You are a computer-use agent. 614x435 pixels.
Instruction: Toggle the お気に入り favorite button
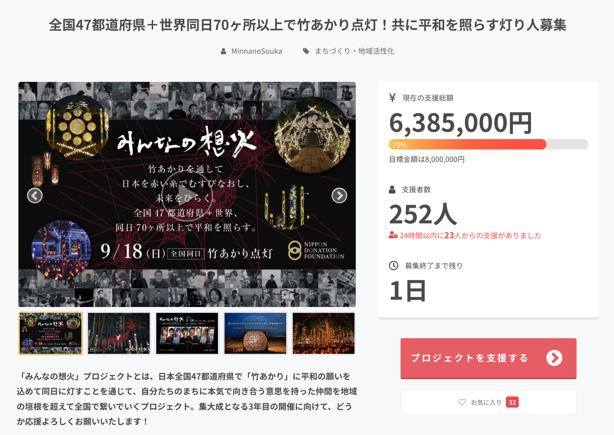click(489, 402)
